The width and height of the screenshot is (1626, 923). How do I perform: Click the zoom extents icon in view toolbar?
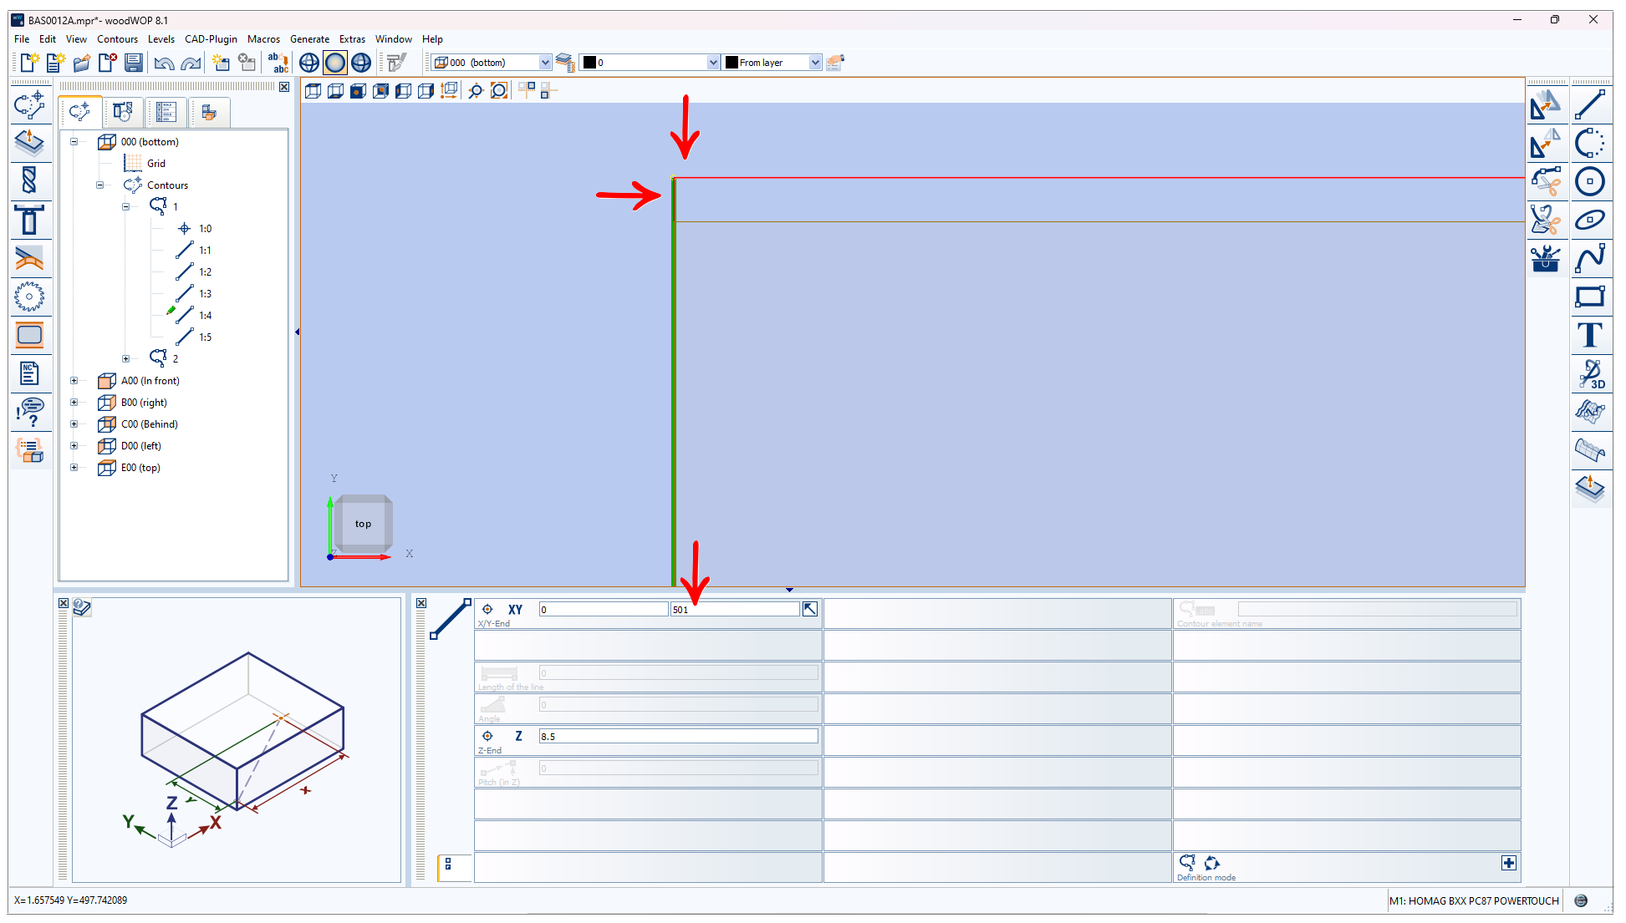(x=499, y=91)
